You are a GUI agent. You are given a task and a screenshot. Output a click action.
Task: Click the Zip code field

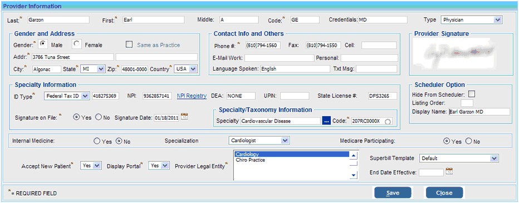click(x=134, y=69)
